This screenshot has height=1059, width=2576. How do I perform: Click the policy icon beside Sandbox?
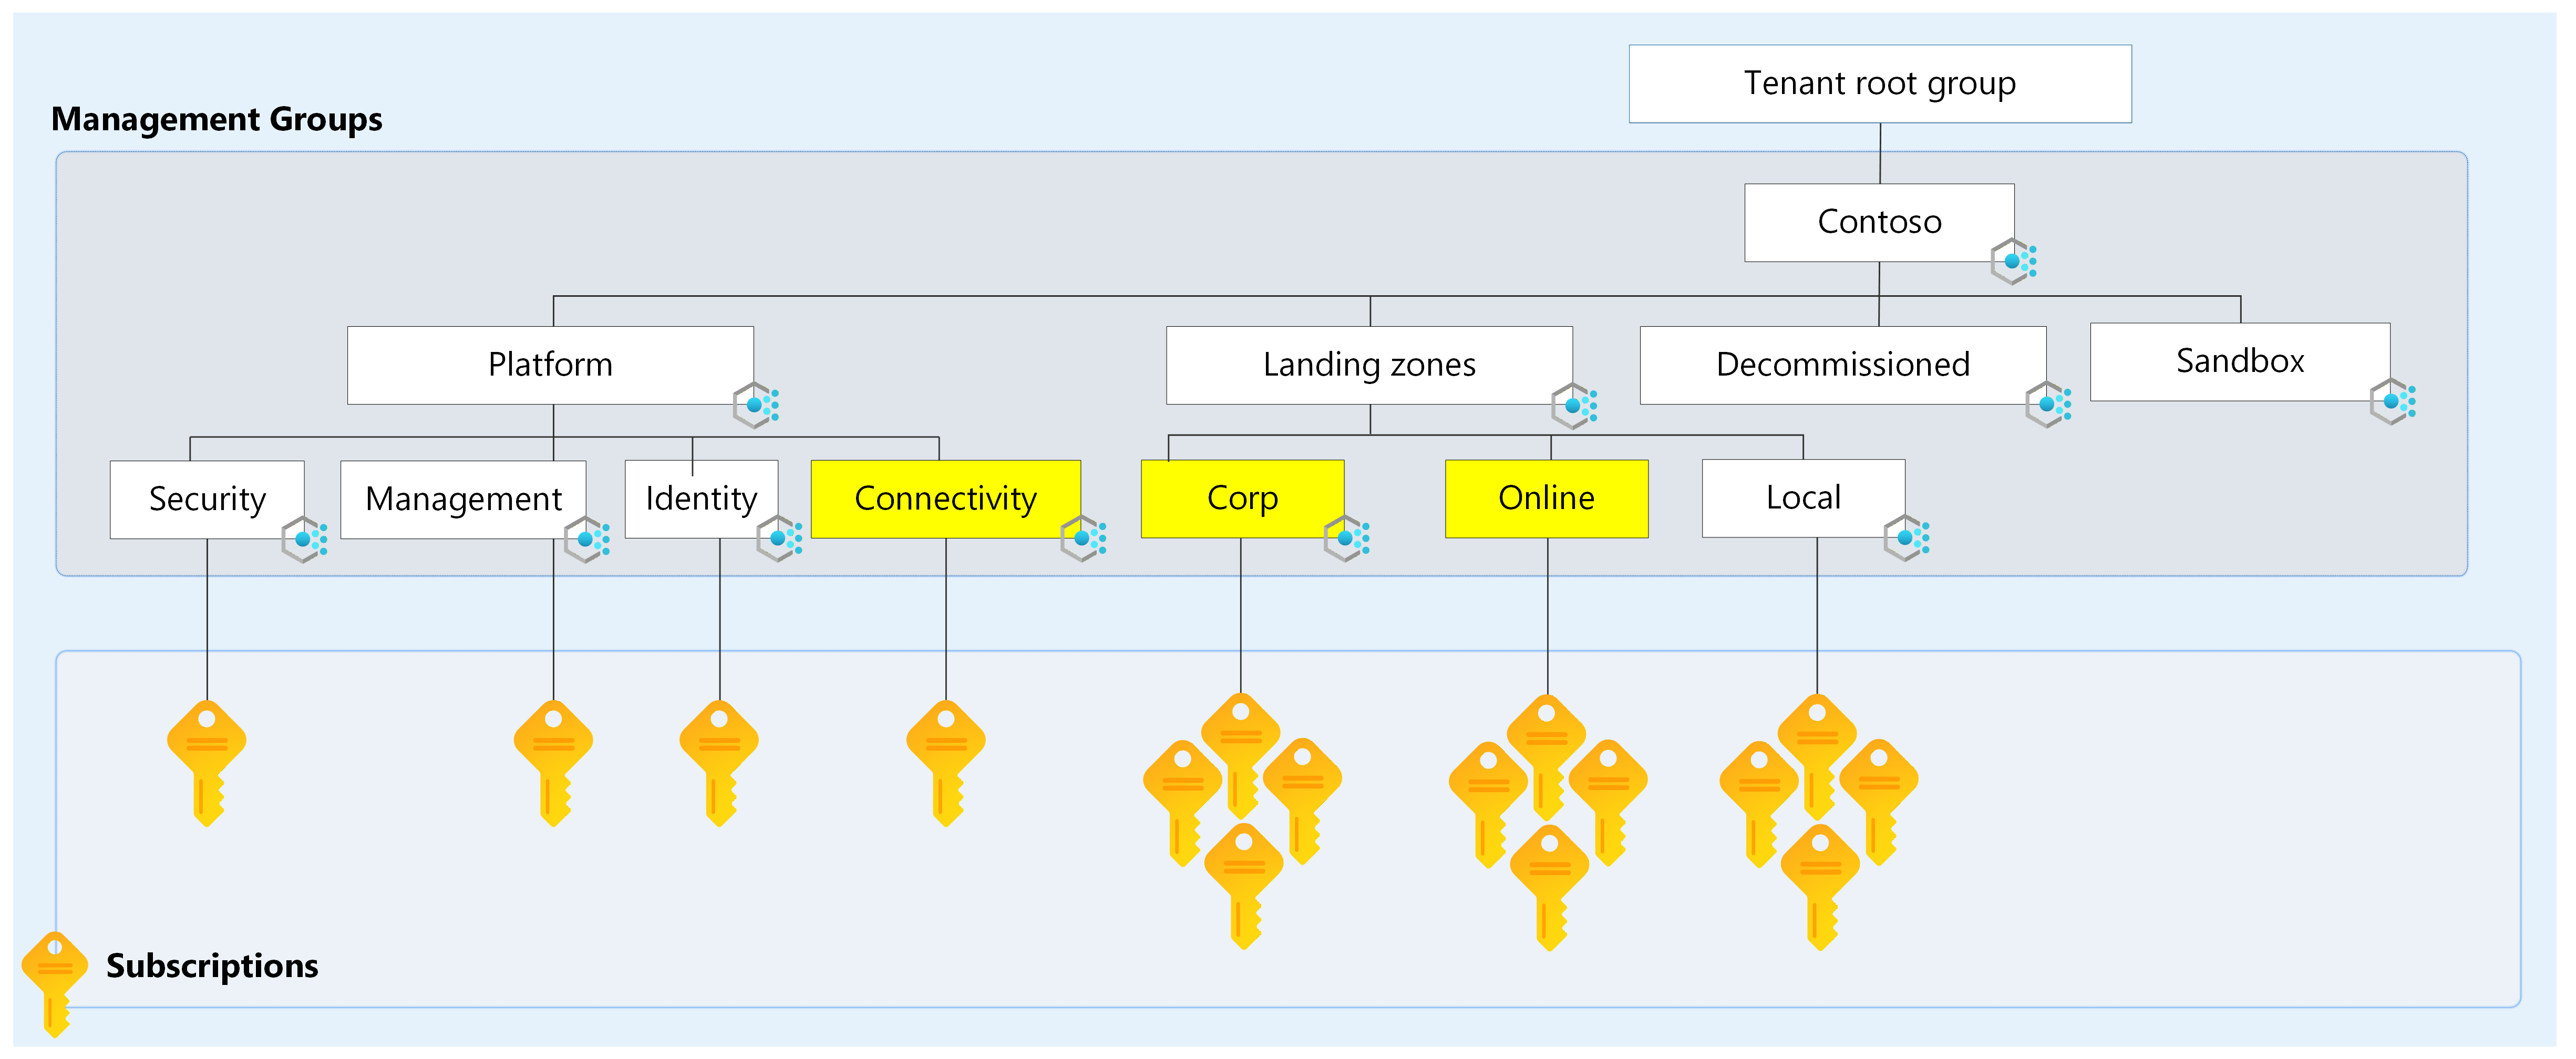2393,402
